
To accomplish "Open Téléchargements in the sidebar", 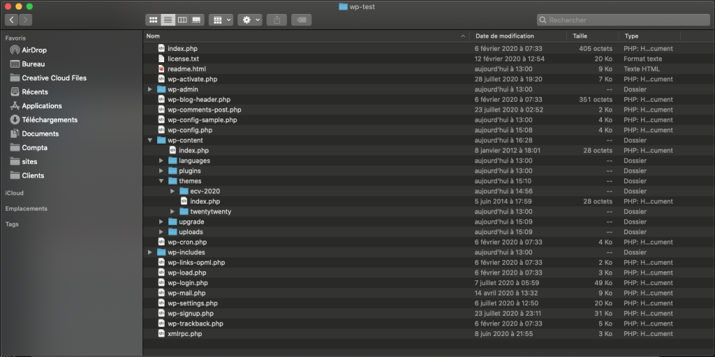I will point(49,120).
